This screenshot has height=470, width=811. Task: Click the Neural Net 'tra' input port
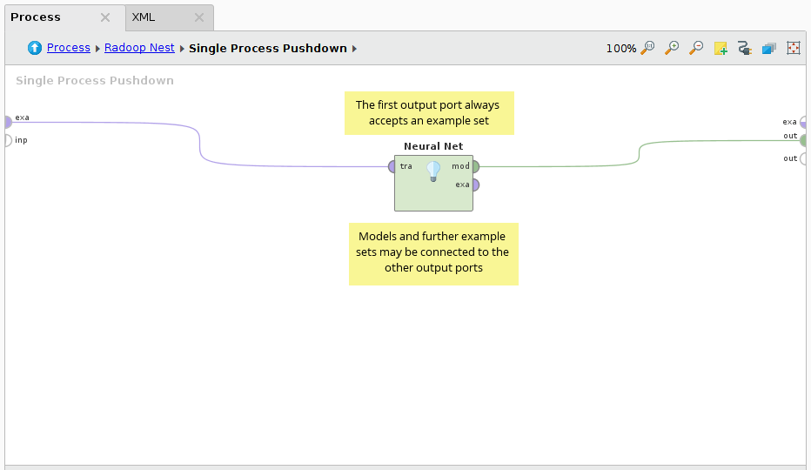(x=392, y=166)
